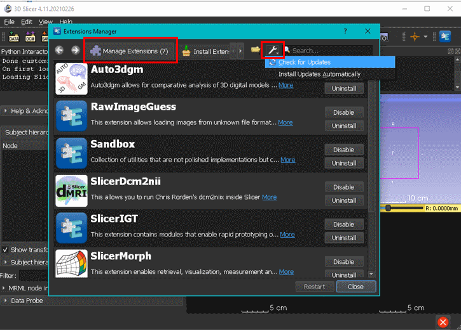This screenshot has height=331, width=461.
Task: Disable the SlicerIGT extension
Action: click(x=344, y=224)
